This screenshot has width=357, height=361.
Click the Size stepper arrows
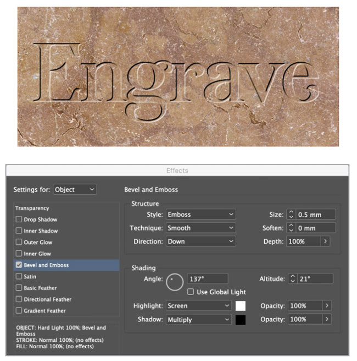pyautogui.click(x=291, y=215)
